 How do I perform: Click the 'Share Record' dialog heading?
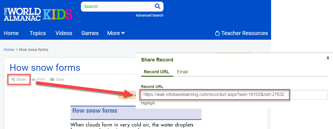click(x=157, y=60)
